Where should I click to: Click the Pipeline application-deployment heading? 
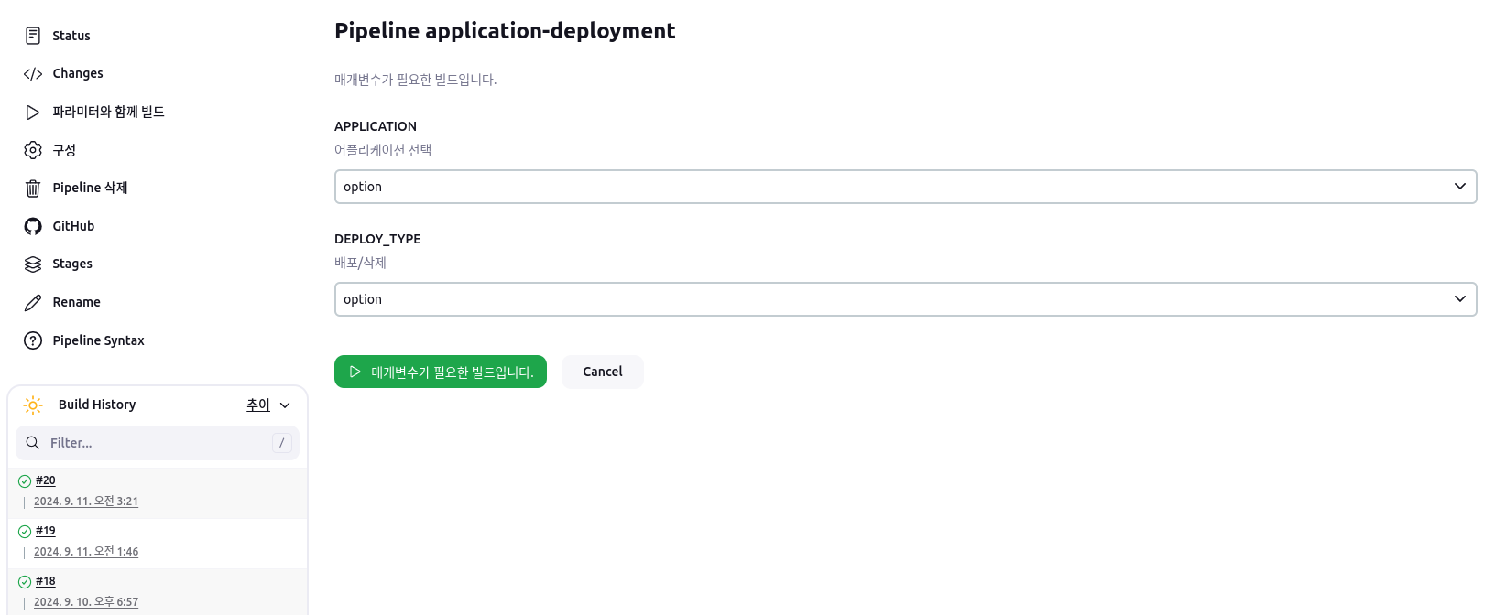point(505,31)
